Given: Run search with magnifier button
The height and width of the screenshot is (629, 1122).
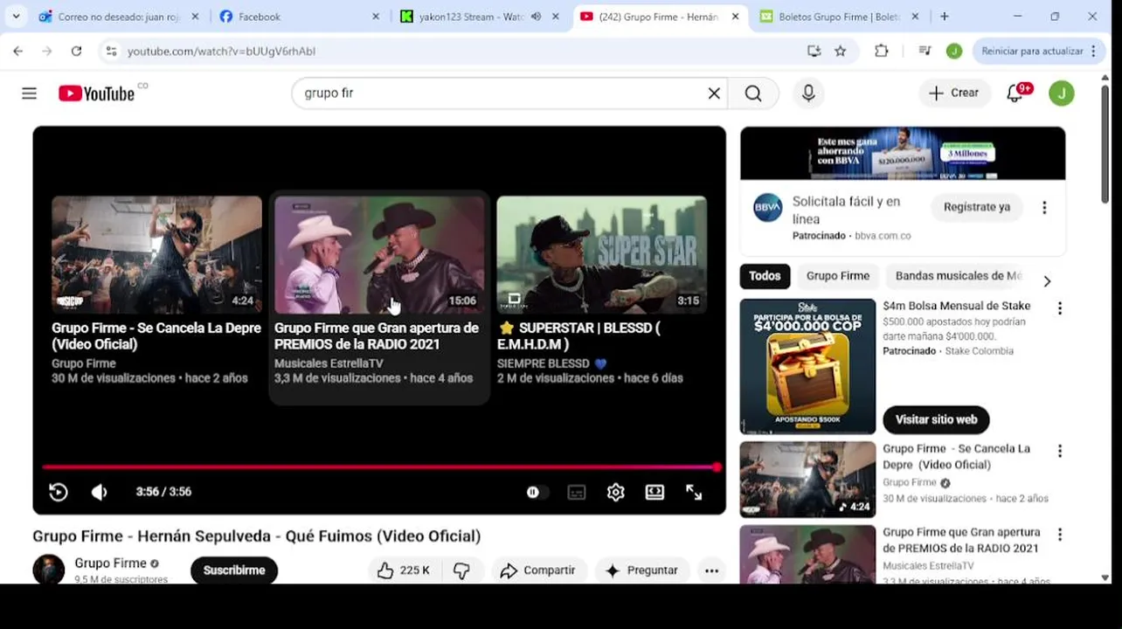Looking at the screenshot, I should tap(753, 93).
